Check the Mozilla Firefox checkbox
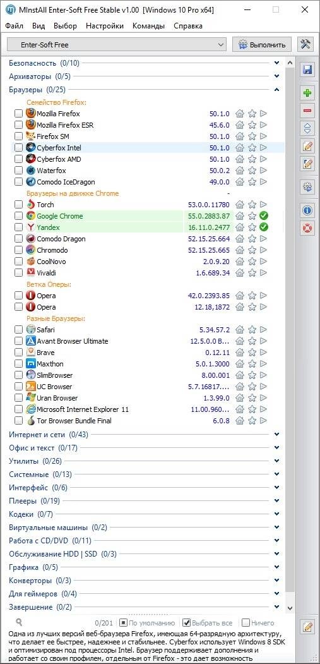 pos(19,114)
